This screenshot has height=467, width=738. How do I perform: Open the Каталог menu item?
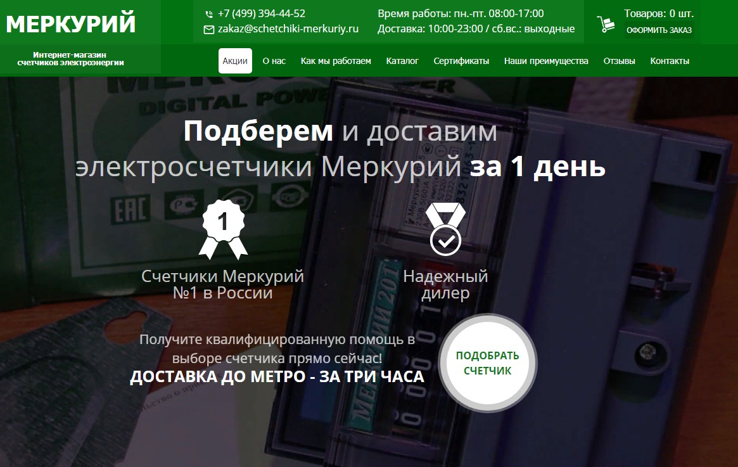coord(402,61)
